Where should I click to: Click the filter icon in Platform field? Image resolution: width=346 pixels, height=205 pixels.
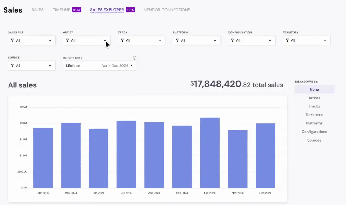point(177,40)
